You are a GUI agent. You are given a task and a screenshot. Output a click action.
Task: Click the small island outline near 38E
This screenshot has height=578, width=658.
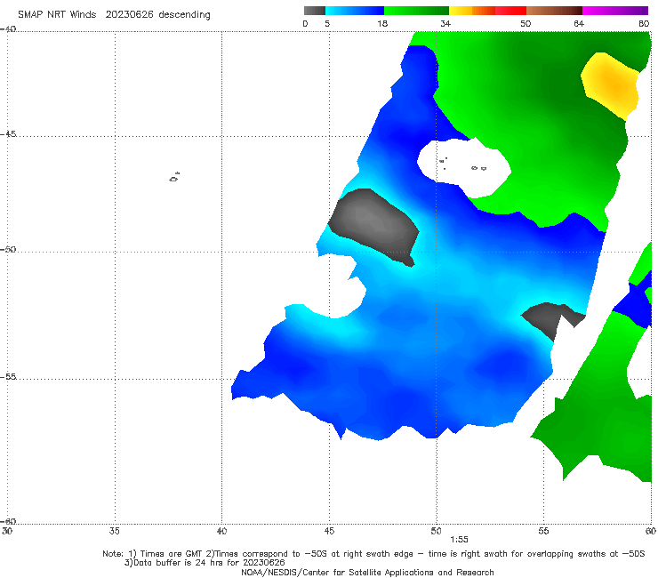tap(174, 177)
